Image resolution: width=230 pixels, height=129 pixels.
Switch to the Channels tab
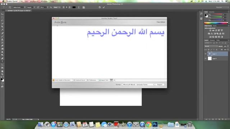(212, 40)
